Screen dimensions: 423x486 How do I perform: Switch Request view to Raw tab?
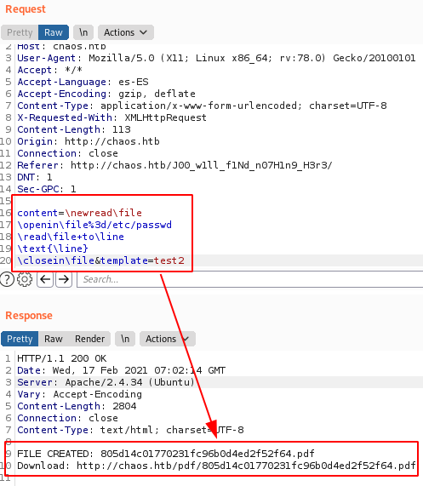pos(54,32)
